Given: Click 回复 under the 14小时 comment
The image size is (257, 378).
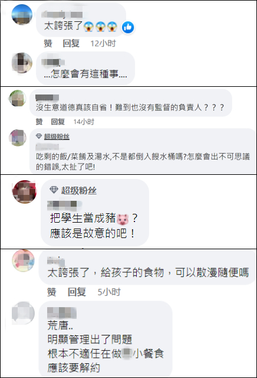Looking at the screenshot, I should 58,122.
